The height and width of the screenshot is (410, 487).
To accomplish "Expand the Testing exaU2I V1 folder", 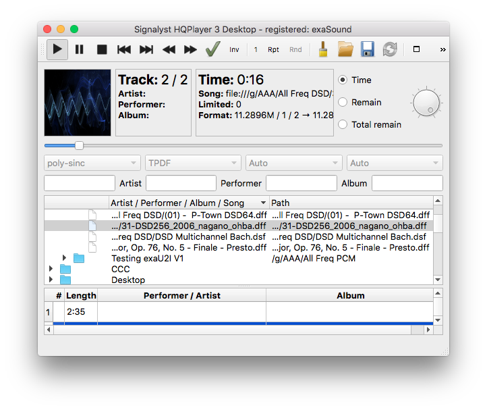I will coord(64,258).
